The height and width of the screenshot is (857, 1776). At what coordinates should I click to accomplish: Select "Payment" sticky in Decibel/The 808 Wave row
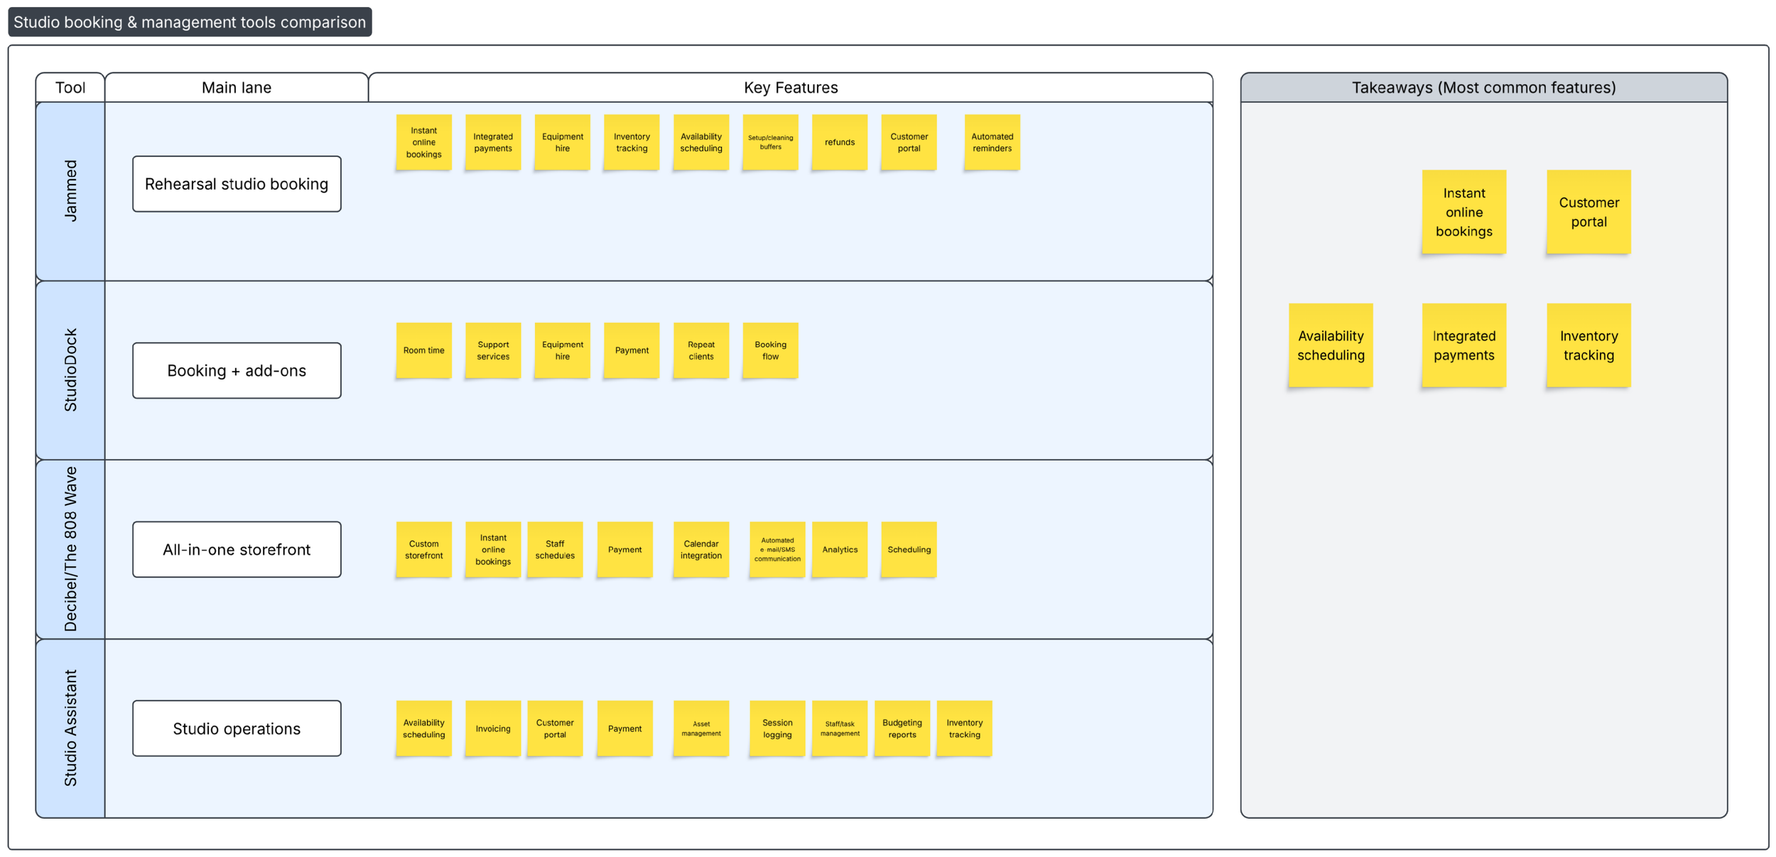[x=625, y=549]
